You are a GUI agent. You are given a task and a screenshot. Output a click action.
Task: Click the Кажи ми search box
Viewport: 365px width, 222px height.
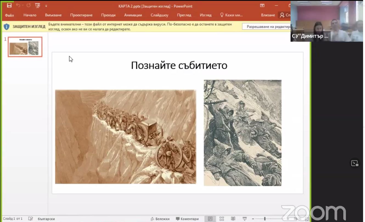point(231,15)
